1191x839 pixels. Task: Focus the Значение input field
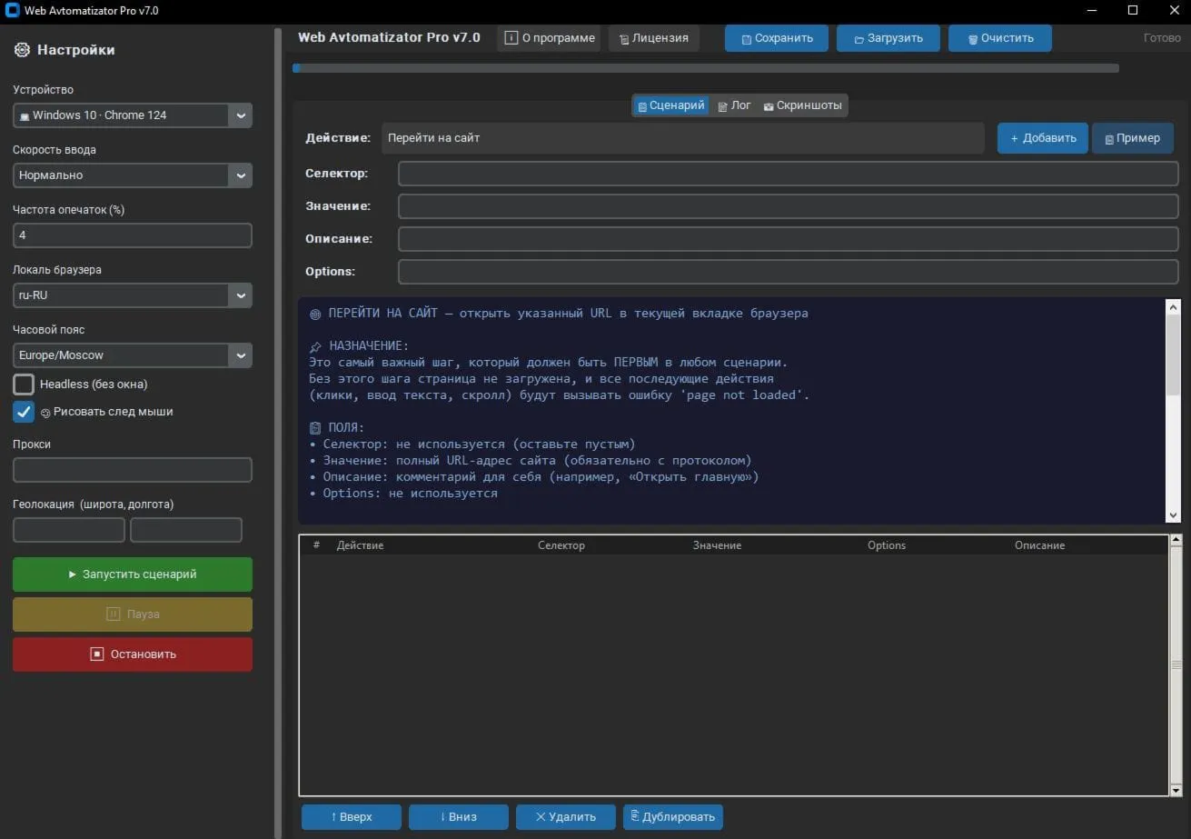click(x=789, y=206)
